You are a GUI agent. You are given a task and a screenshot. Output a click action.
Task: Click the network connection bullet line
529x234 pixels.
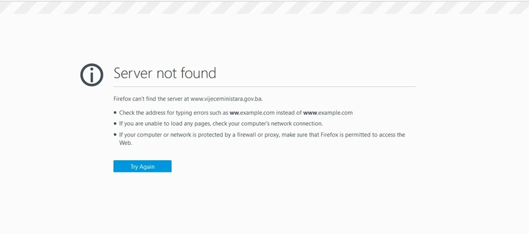[x=221, y=124]
